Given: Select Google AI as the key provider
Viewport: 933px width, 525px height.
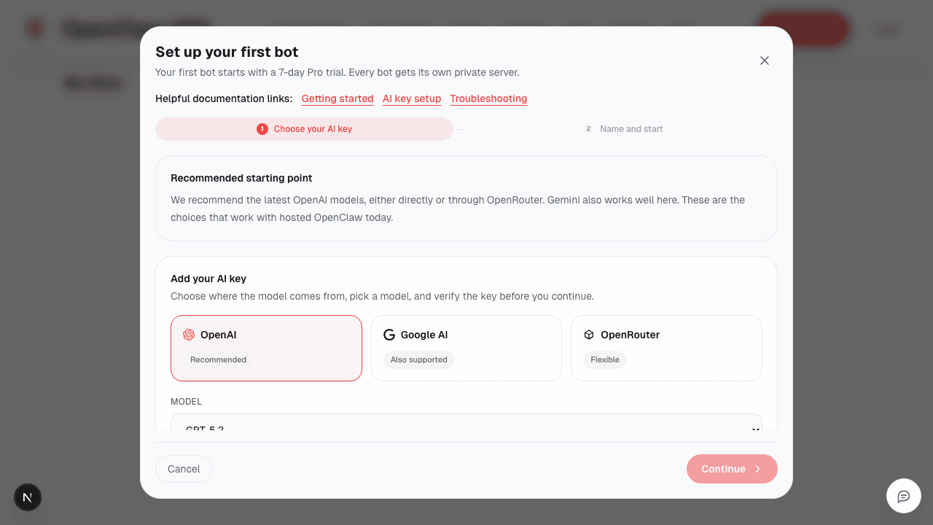Looking at the screenshot, I should [x=466, y=348].
